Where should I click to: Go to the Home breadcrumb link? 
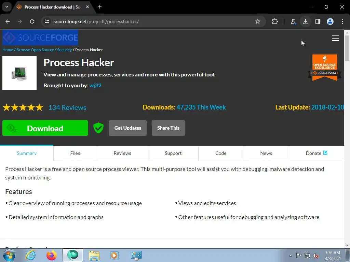[x=8, y=50]
